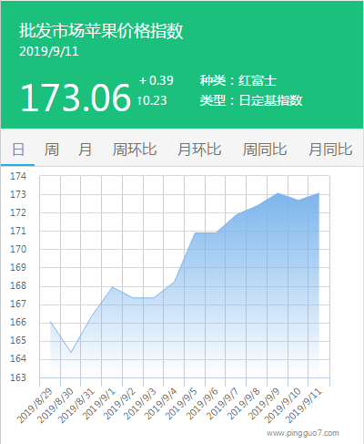Click the www.pingguo7.com source text
Screen dimensions: 364x444
(x=303, y=433)
